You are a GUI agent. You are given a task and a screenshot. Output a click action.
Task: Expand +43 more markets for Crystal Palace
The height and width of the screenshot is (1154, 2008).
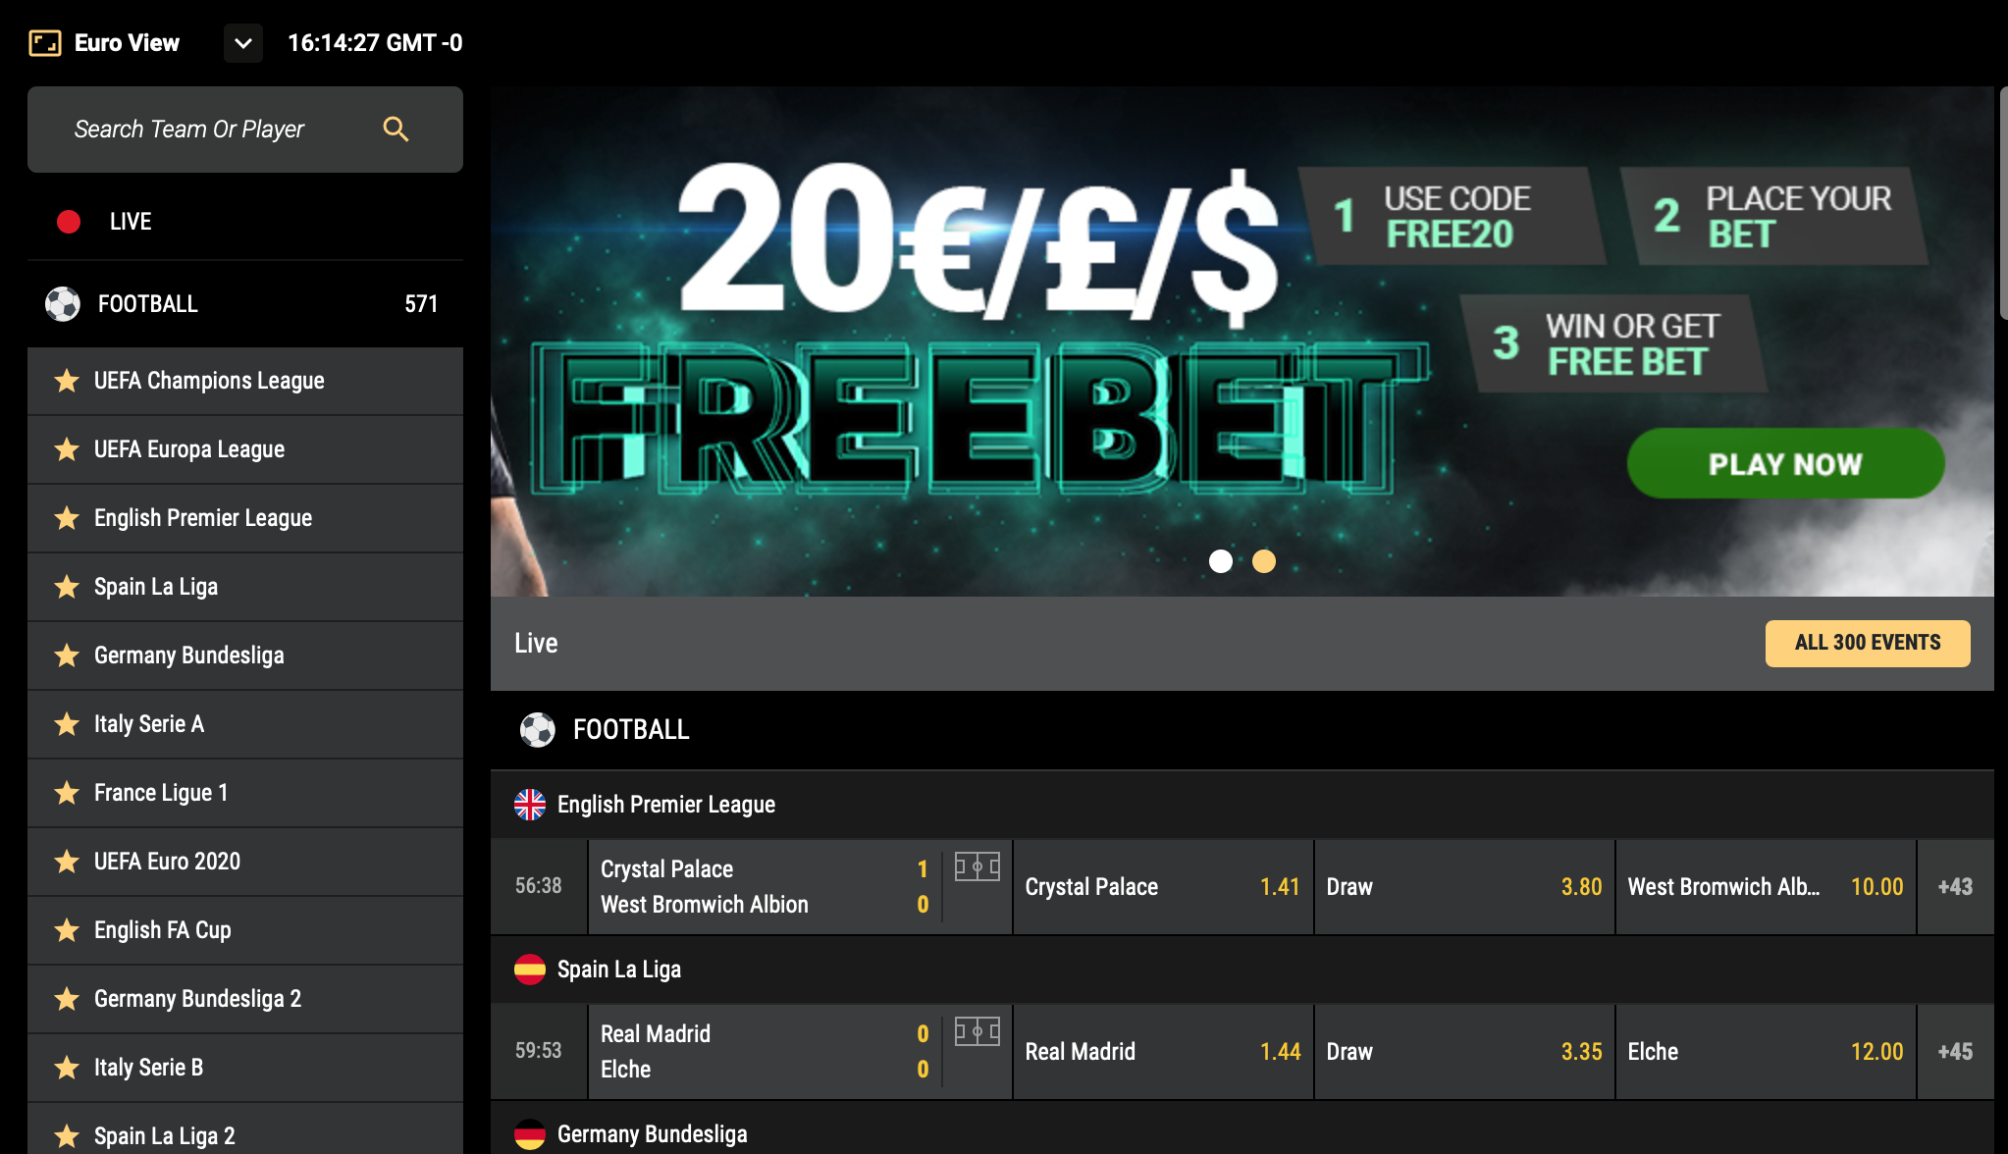click(1955, 887)
